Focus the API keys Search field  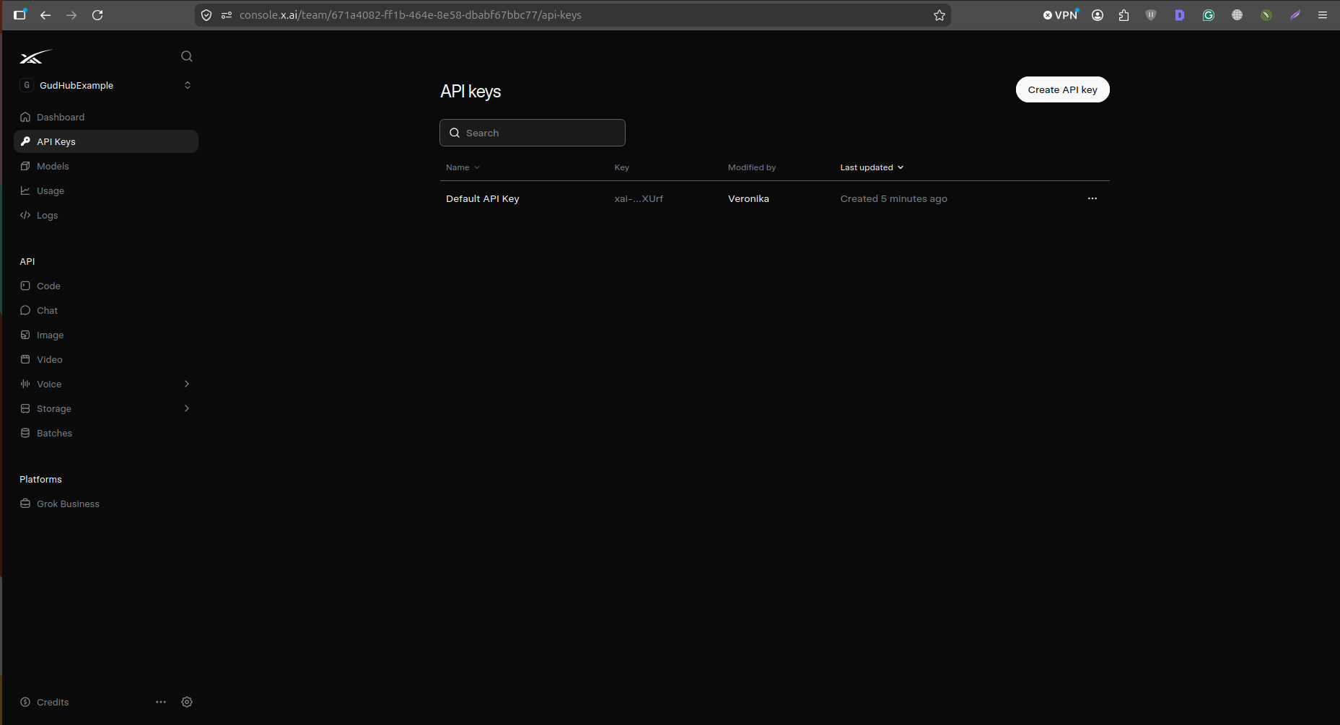point(533,133)
